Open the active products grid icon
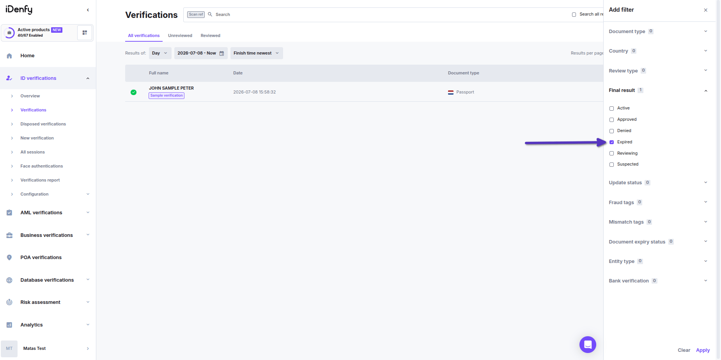This screenshot has width=721, height=360. [85, 33]
